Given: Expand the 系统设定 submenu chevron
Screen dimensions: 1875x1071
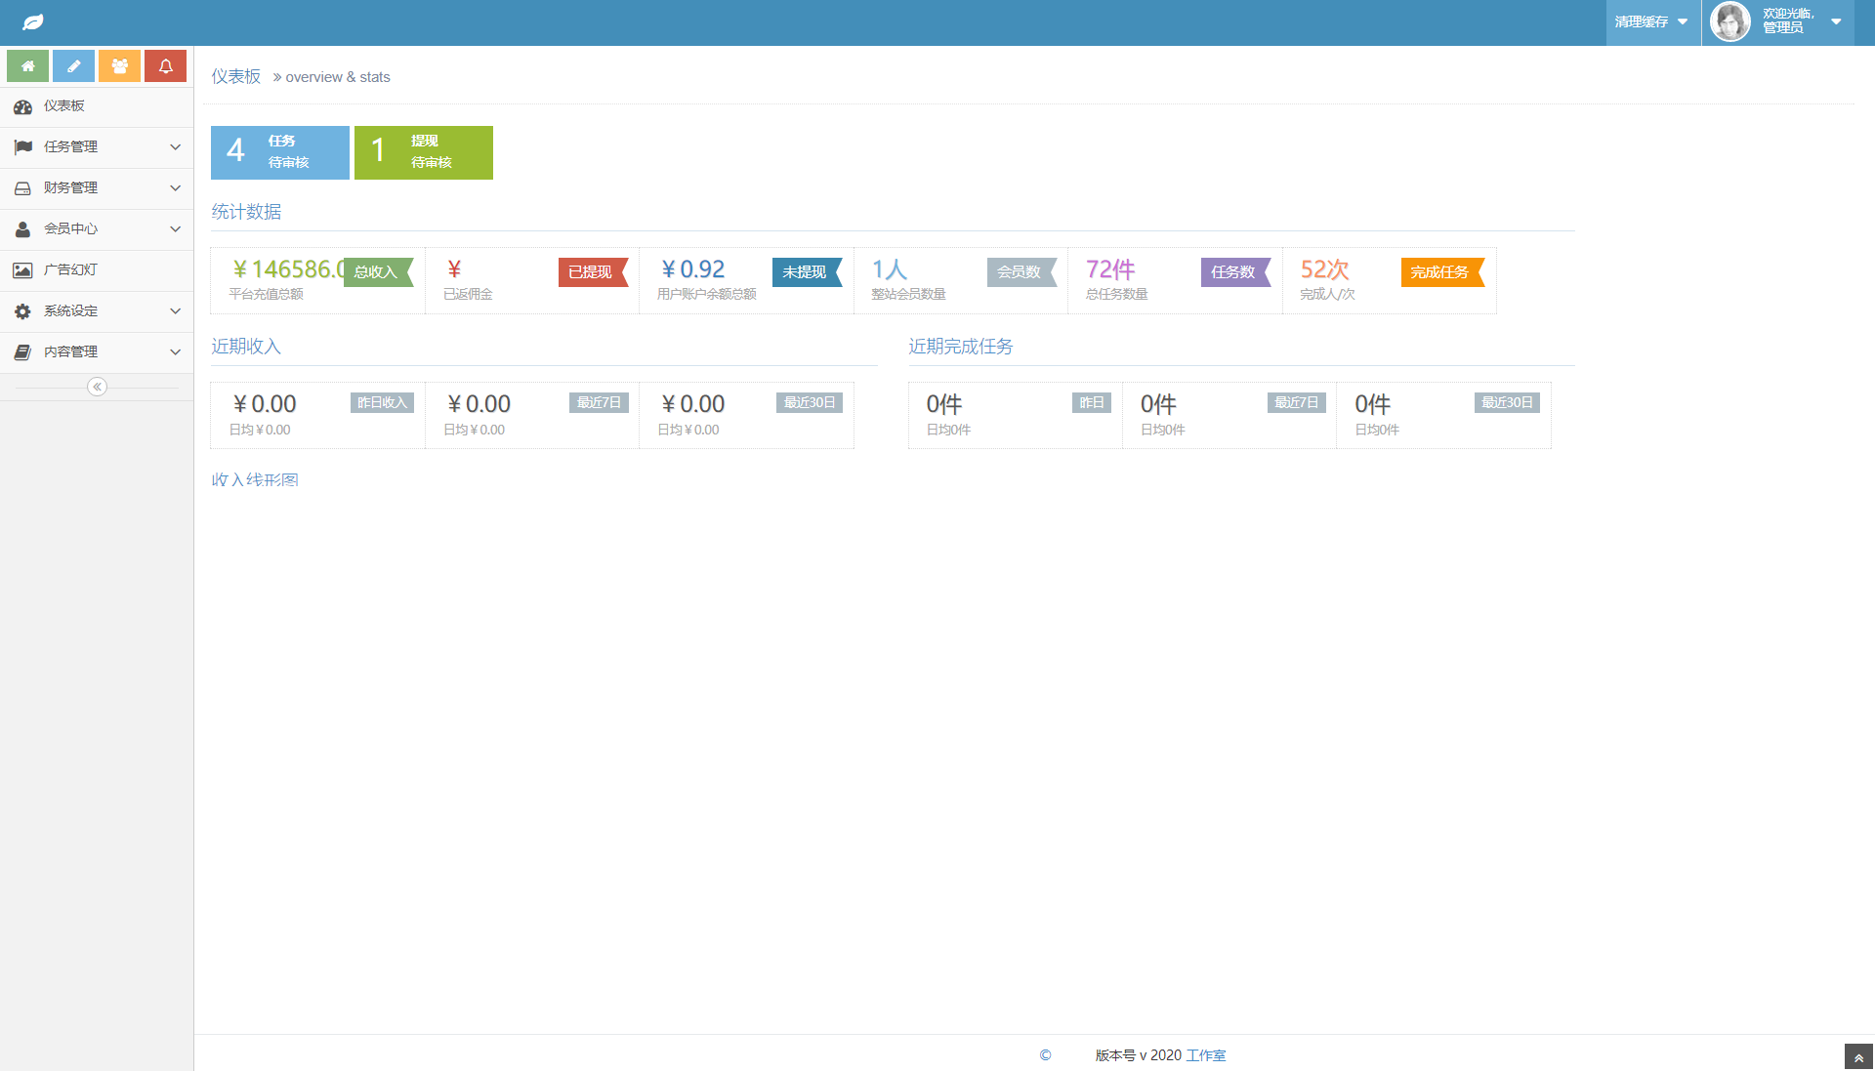Looking at the screenshot, I should [176, 311].
